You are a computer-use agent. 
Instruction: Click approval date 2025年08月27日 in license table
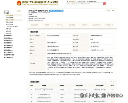[95, 46]
